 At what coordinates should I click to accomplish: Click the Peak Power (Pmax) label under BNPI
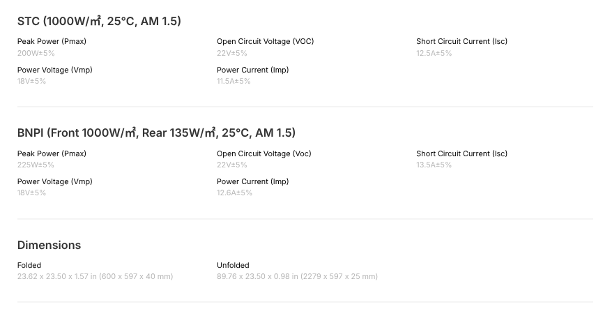(x=52, y=153)
